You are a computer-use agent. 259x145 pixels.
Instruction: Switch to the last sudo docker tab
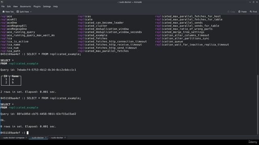[x=57, y=138]
